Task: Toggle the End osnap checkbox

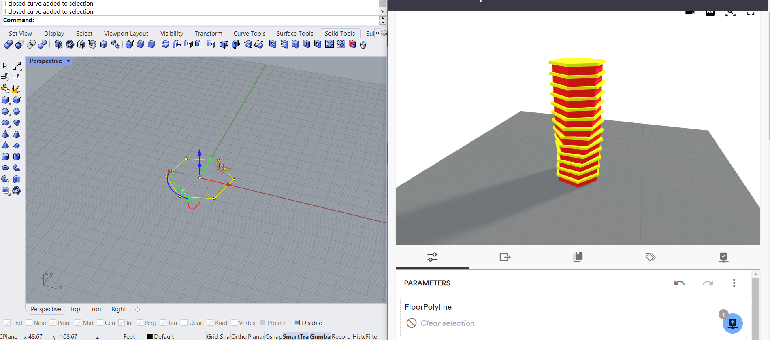Action: [x=7, y=323]
